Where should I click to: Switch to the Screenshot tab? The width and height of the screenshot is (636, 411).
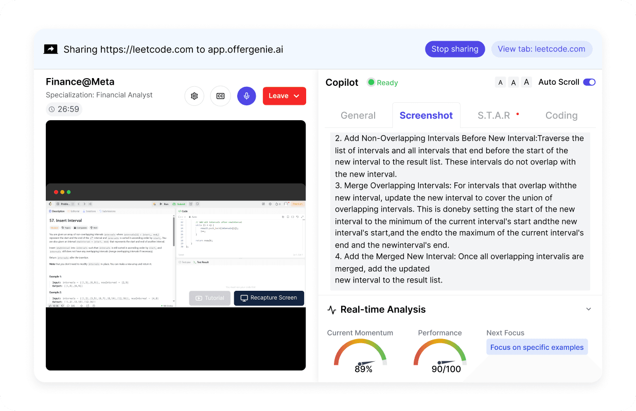tap(426, 116)
